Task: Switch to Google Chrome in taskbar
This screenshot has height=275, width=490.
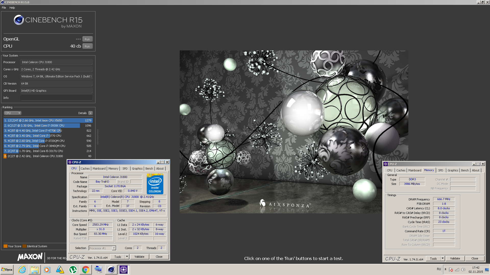Action: (85, 270)
